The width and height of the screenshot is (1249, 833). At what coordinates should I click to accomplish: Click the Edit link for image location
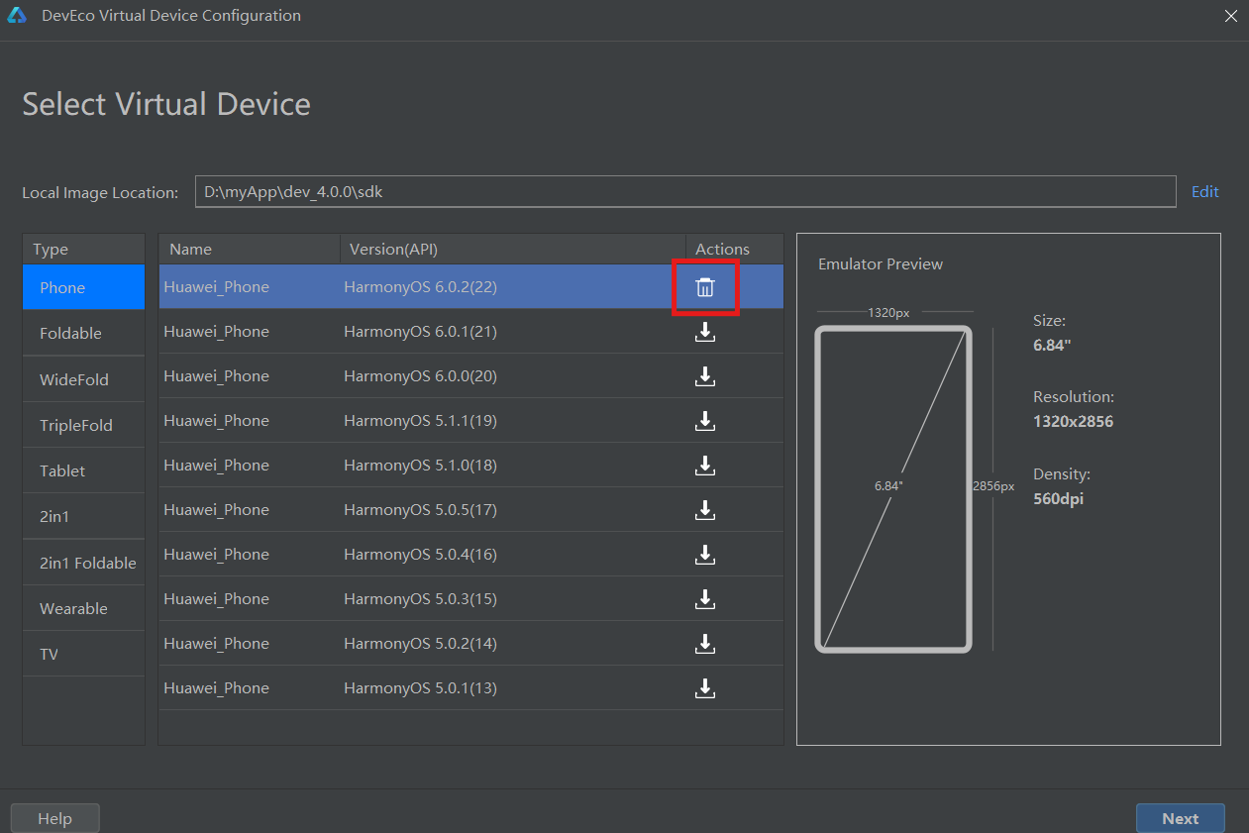[1204, 192]
